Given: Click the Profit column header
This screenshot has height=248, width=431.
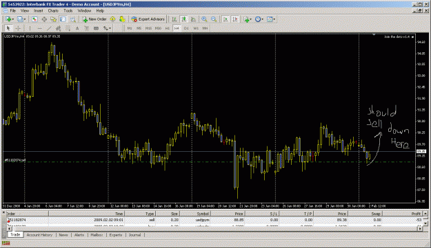Looking at the screenshot, I should coord(403,214).
